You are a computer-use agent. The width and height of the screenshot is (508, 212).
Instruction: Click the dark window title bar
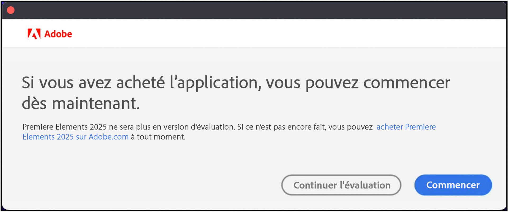click(x=254, y=11)
